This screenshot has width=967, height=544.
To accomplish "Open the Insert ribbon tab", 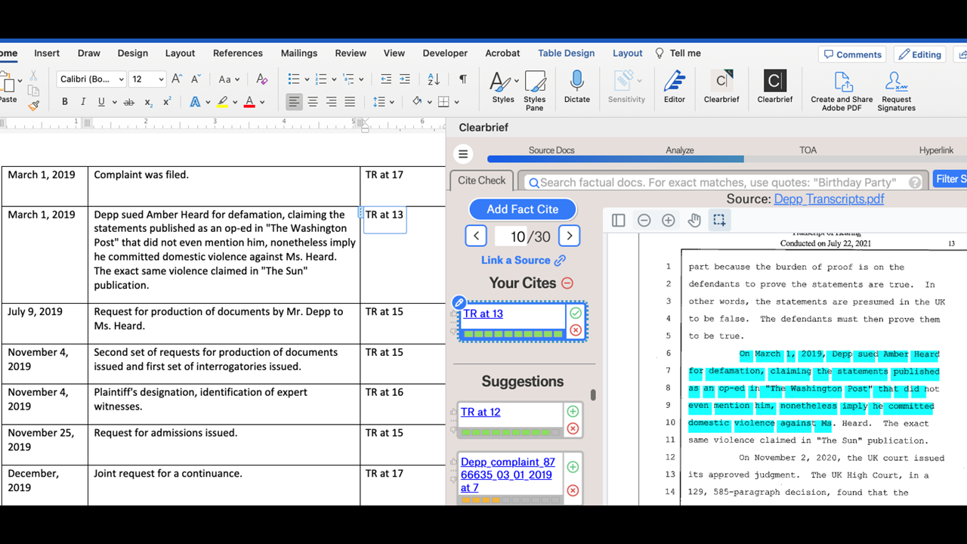I will point(47,53).
